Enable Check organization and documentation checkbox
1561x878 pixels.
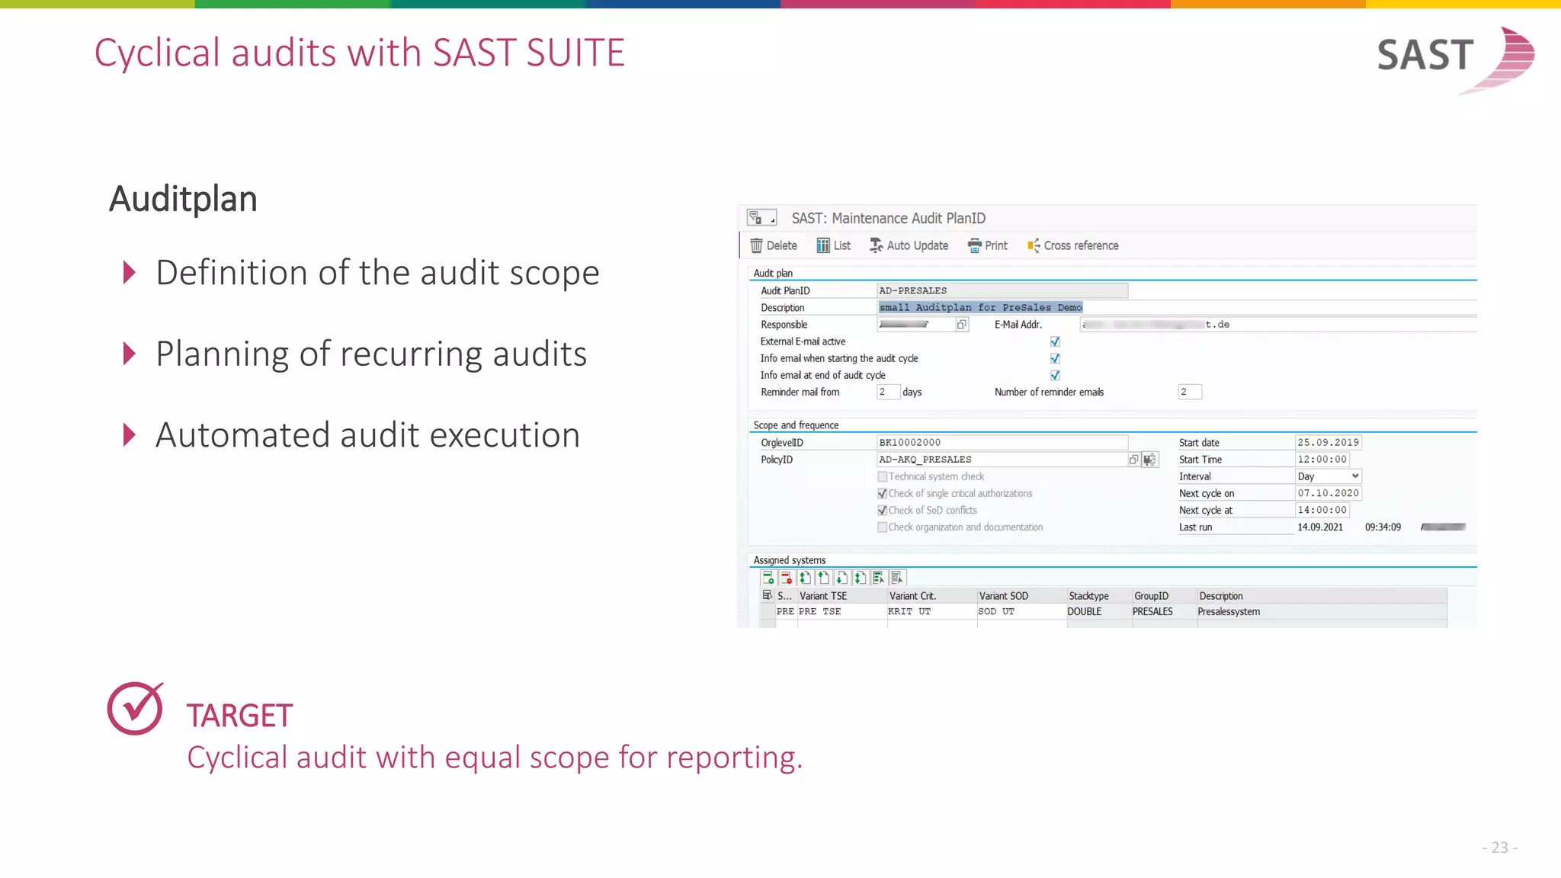pyautogui.click(x=882, y=527)
